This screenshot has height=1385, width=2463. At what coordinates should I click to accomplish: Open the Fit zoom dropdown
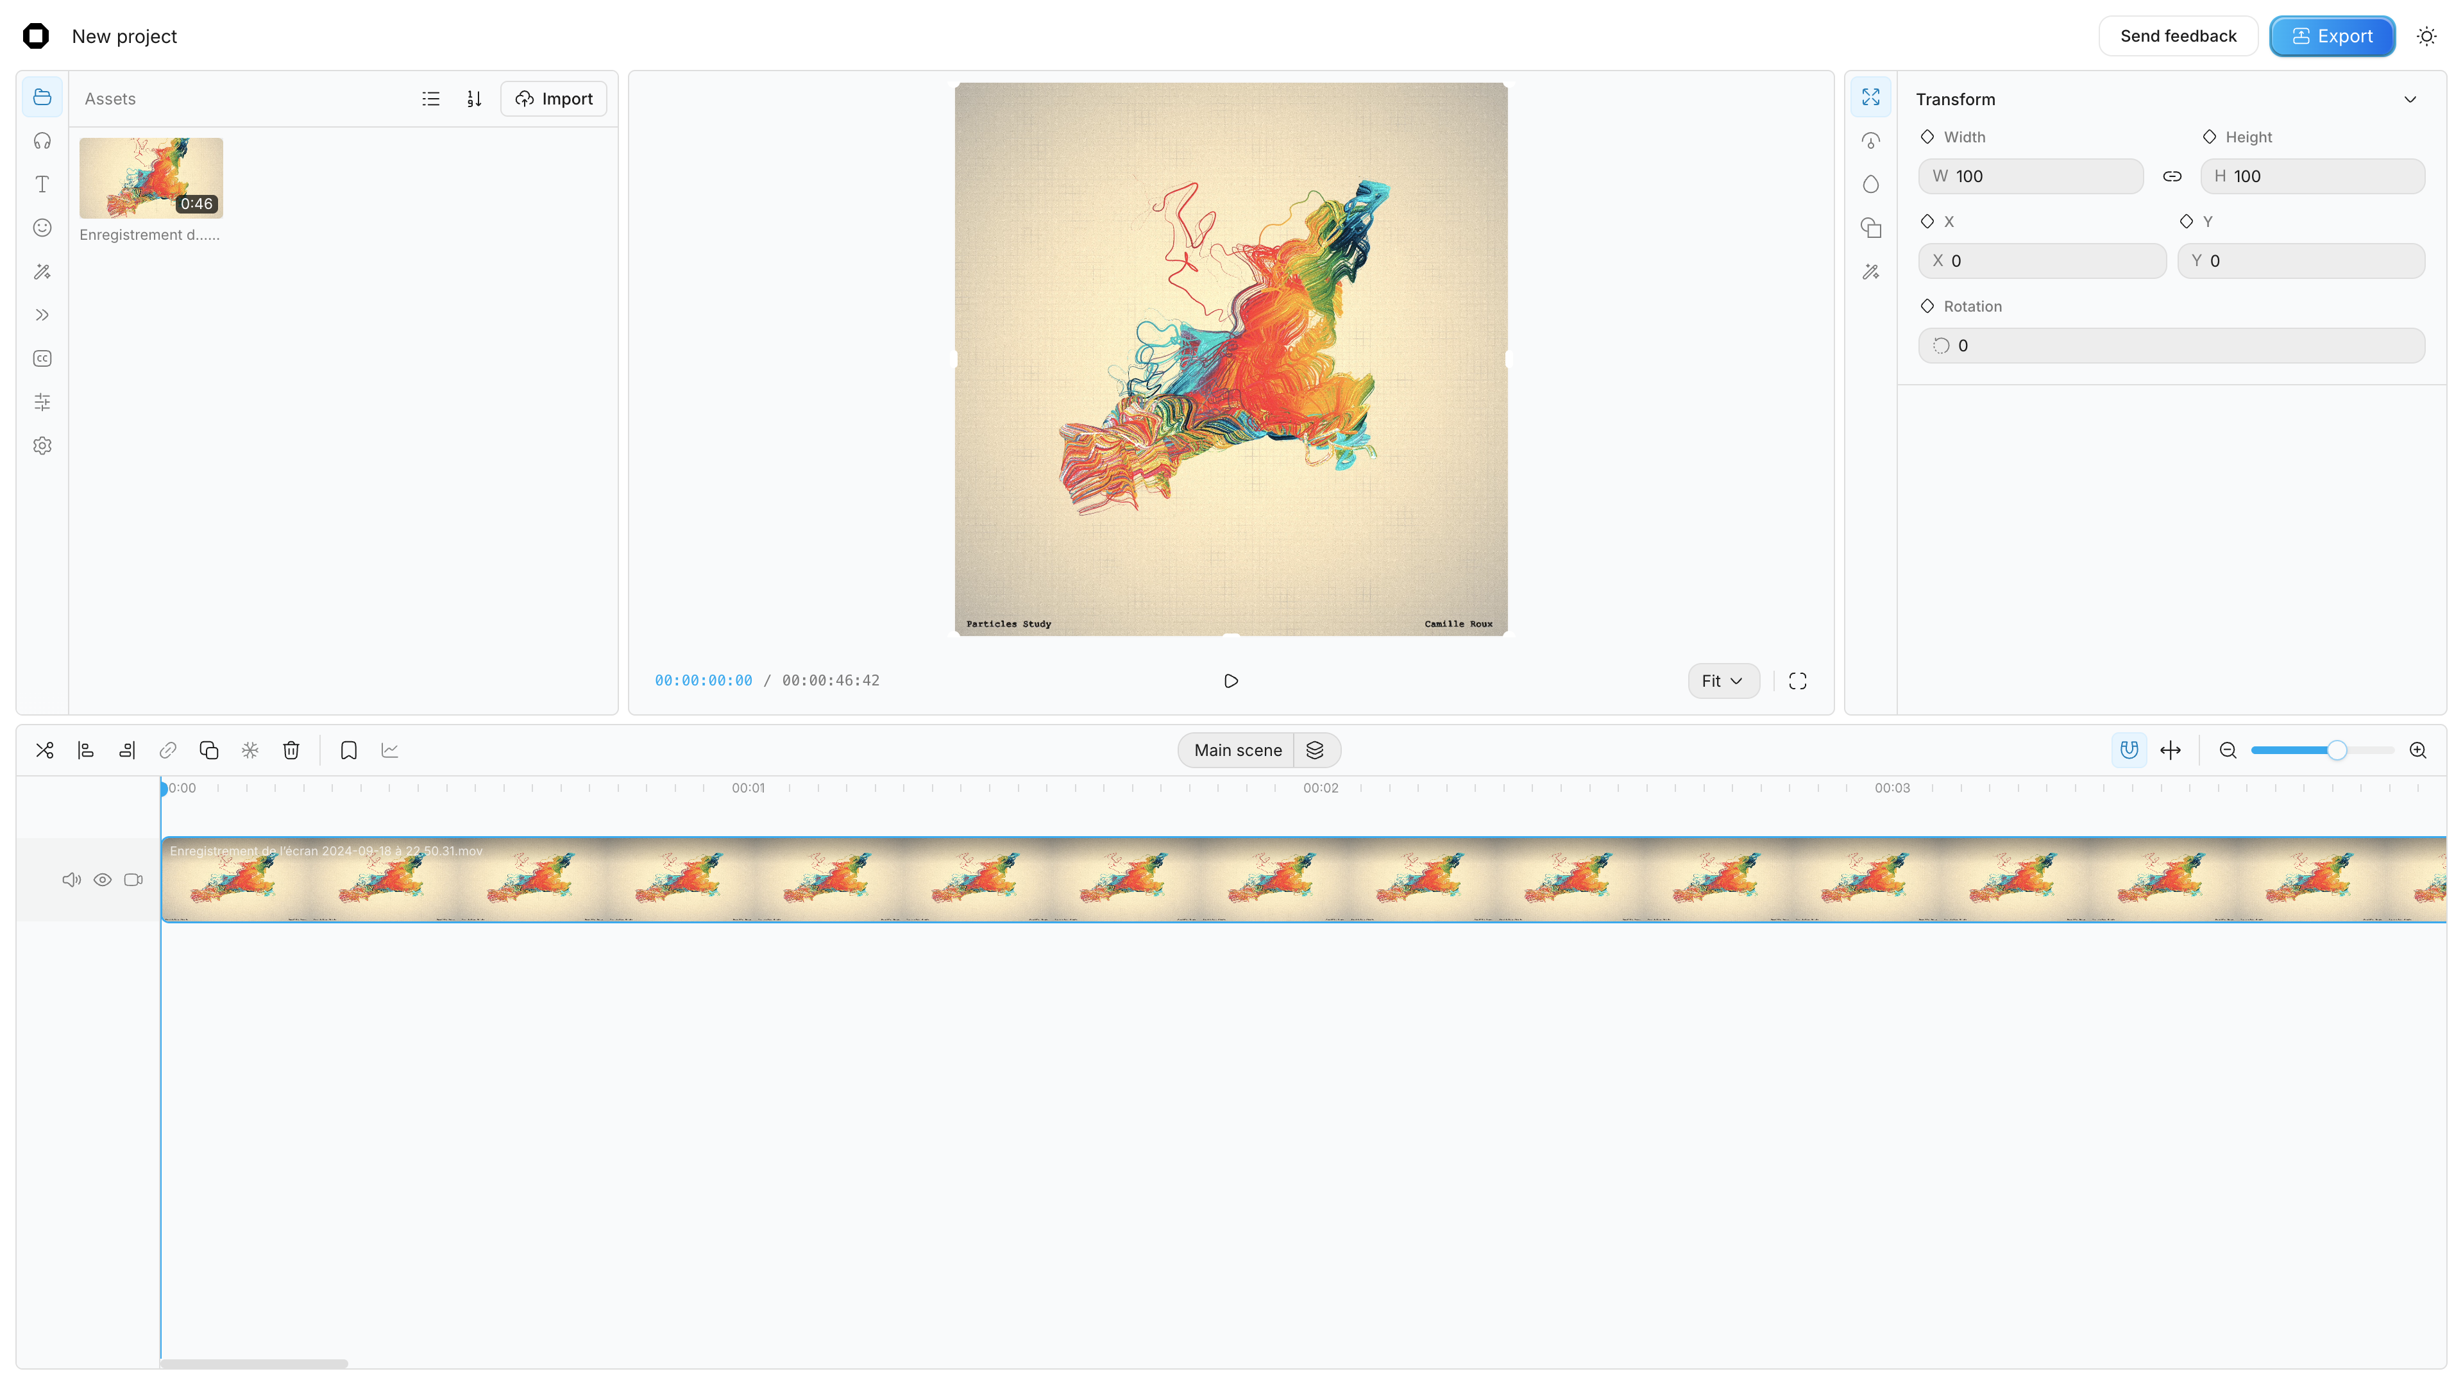(x=1723, y=680)
